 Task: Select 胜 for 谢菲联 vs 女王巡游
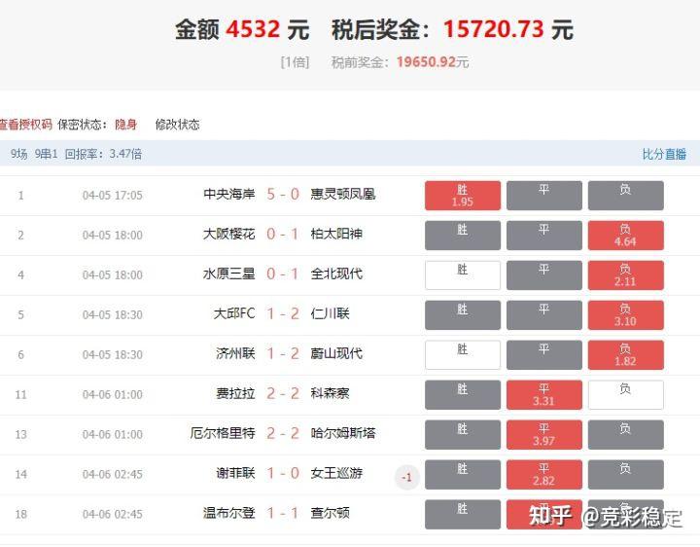tap(463, 474)
